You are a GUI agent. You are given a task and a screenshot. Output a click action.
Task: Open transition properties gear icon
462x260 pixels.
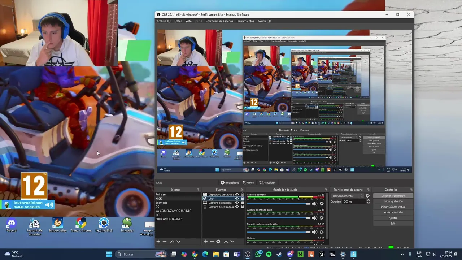coord(368,196)
